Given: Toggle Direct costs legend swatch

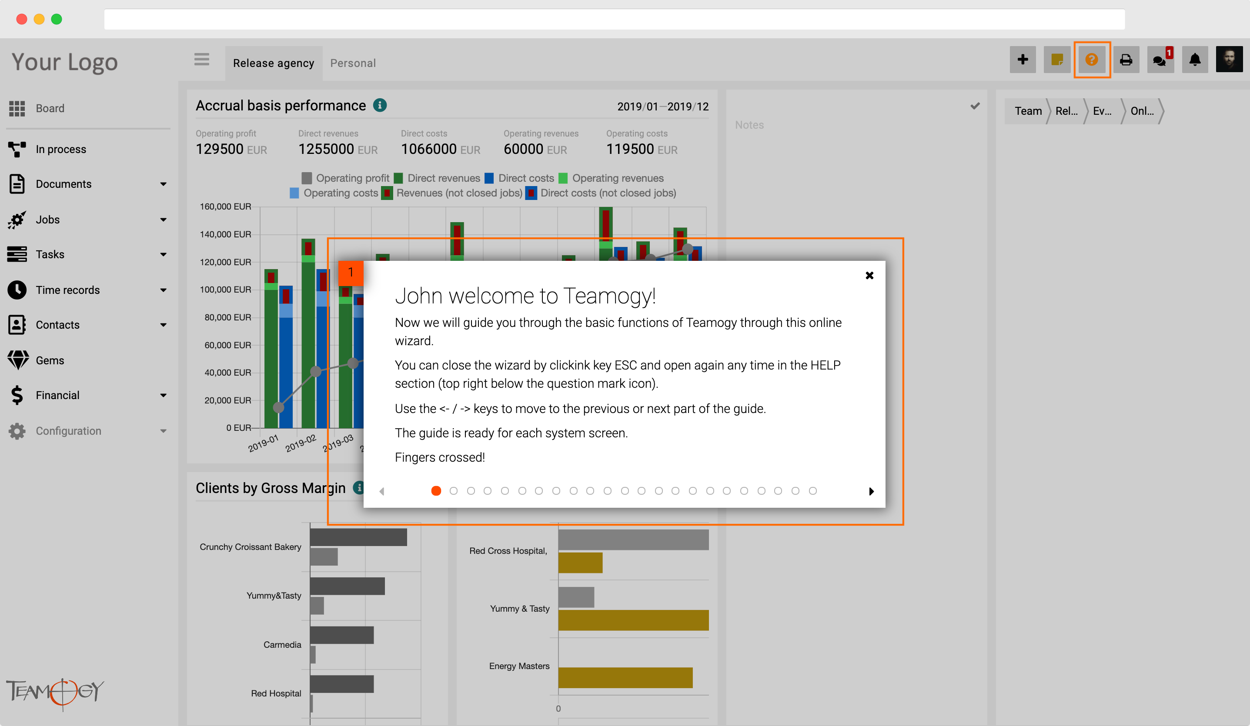Looking at the screenshot, I should (x=489, y=177).
